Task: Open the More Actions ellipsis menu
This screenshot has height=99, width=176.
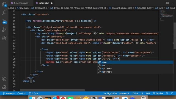Action: [x=172, y=3]
